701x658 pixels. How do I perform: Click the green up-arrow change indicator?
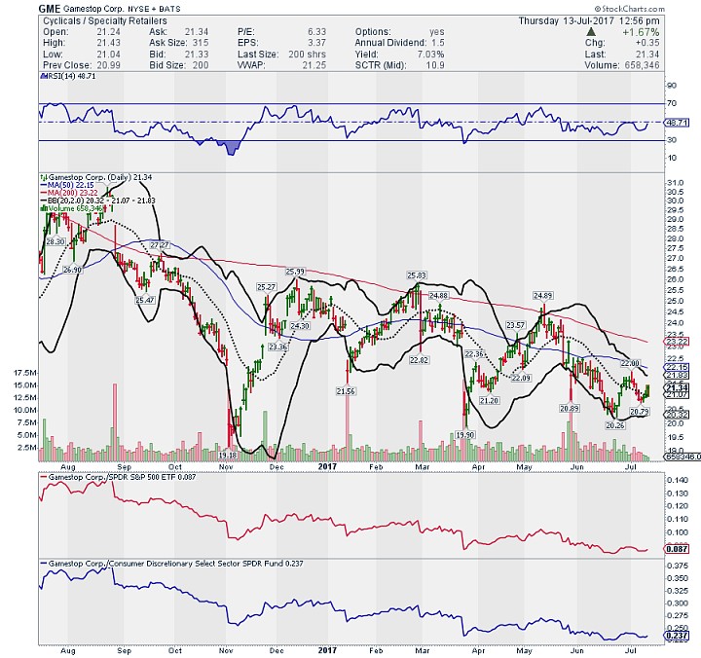click(x=591, y=32)
